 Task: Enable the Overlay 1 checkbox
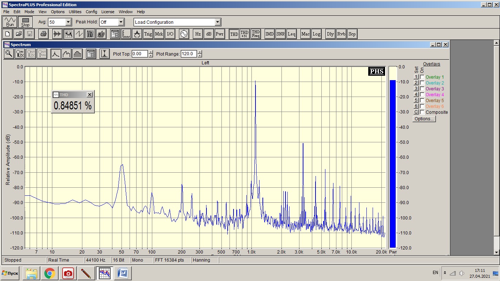(422, 77)
